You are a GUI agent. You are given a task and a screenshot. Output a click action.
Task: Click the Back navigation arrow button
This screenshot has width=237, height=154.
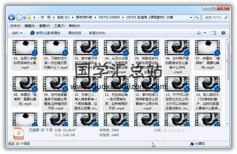click(11, 18)
